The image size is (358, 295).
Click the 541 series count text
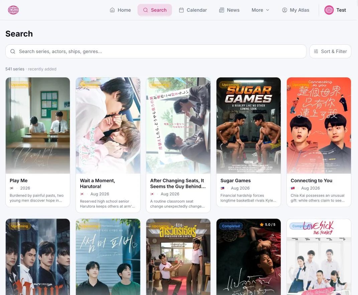click(15, 69)
